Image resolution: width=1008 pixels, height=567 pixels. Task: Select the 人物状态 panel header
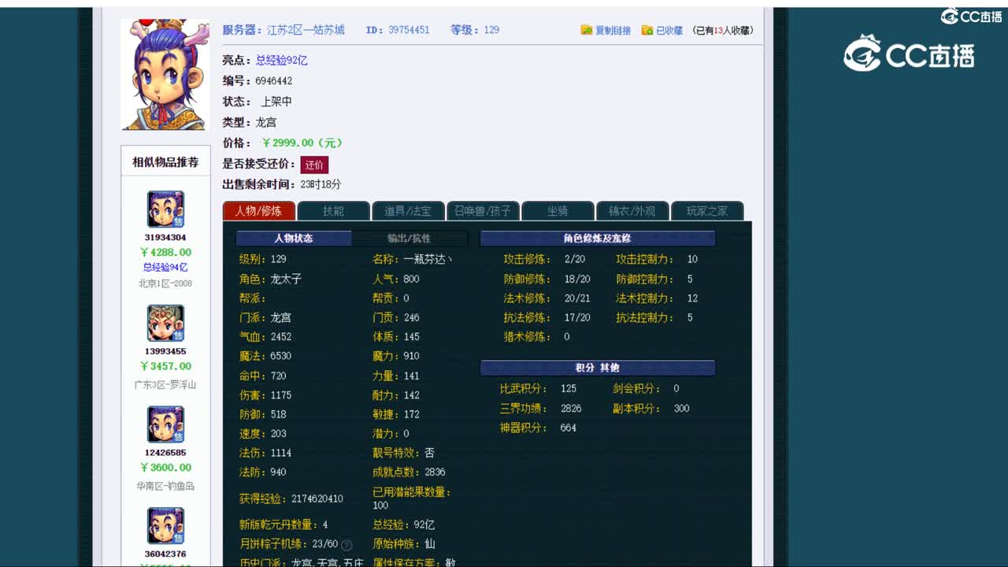pyautogui.click(x=295, y=238)
